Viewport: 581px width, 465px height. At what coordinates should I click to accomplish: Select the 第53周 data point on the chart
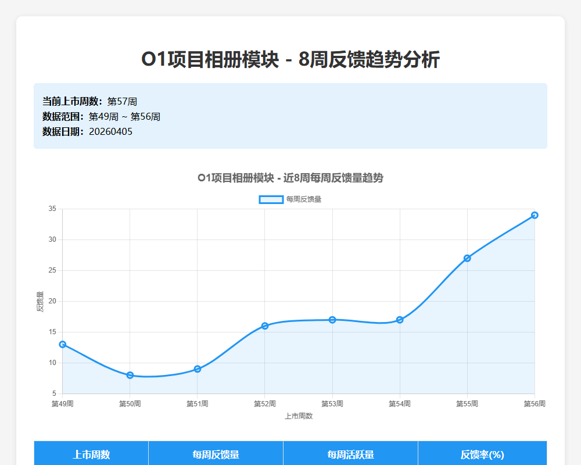332,320
